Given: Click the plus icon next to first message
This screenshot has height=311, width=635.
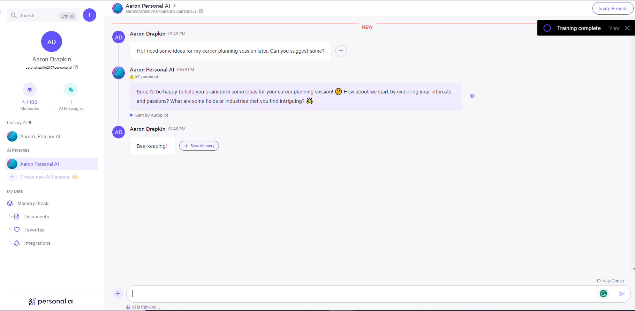Looking at the screenshot, I should (x=341, y=51).
